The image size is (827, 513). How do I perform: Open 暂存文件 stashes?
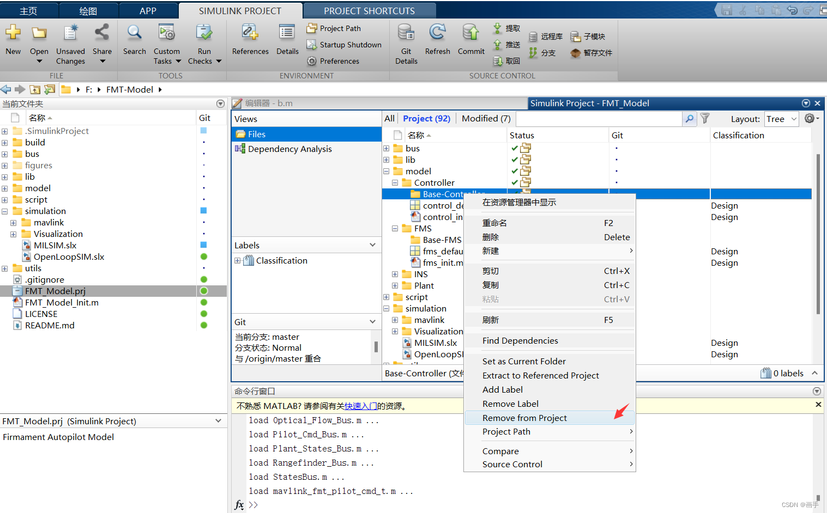click(591, 53)
